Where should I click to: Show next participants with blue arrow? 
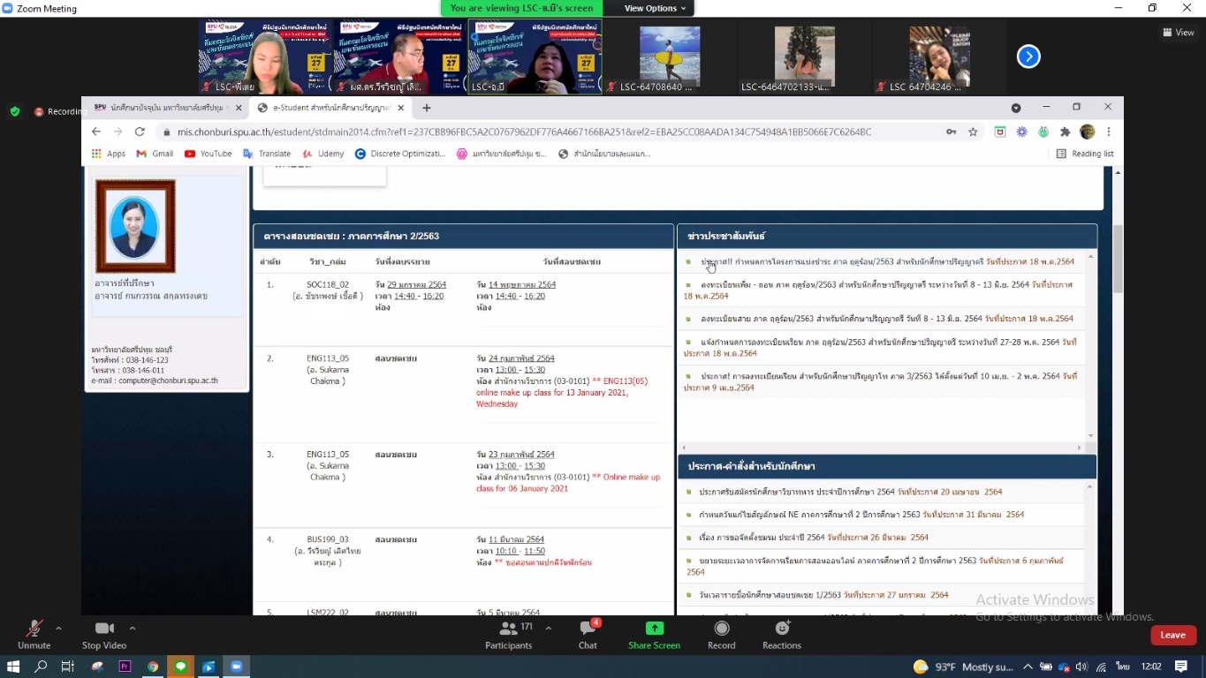tap(1028, 56)
